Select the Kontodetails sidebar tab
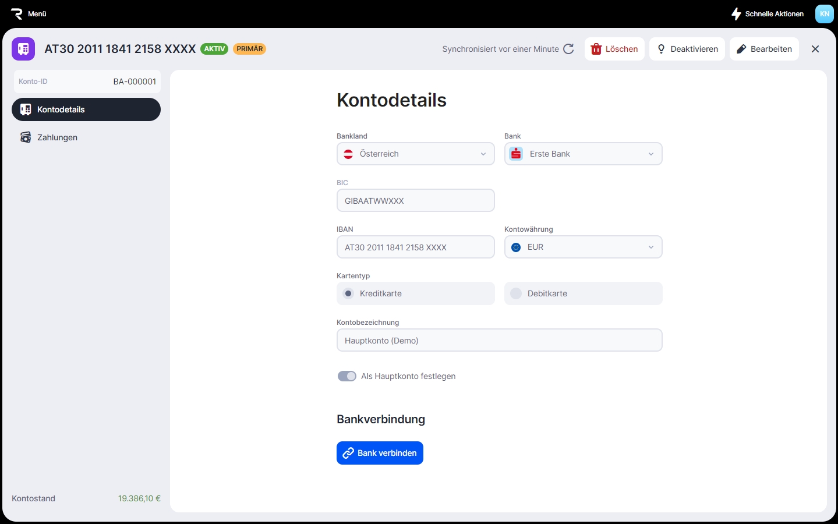The height and width of the screenshot is (524, 838). (86, 109)
